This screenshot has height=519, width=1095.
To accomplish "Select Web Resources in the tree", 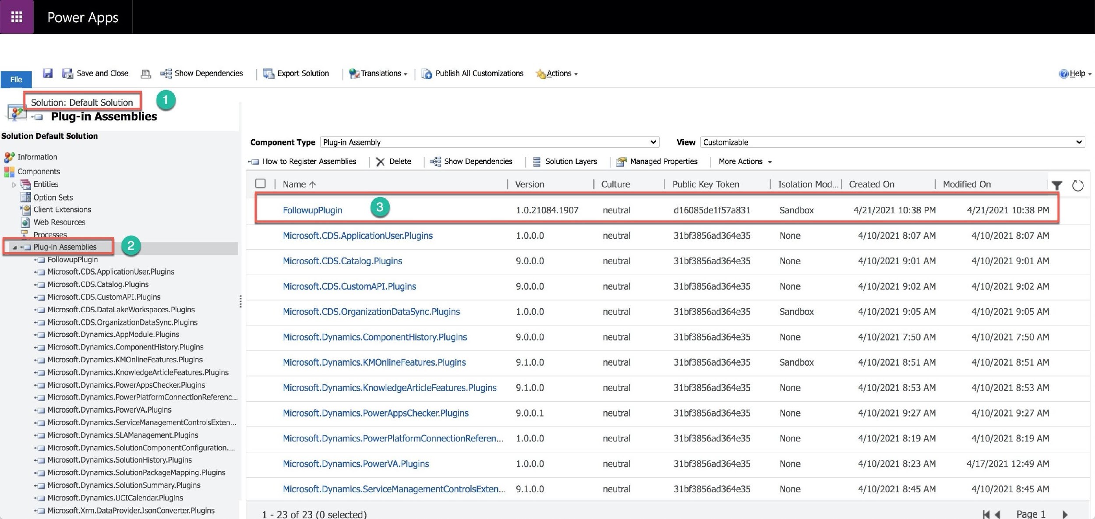I will point(59,222).
